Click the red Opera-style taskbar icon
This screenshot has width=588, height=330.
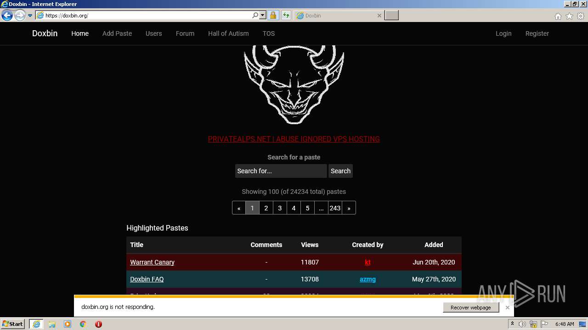[98, 324]
